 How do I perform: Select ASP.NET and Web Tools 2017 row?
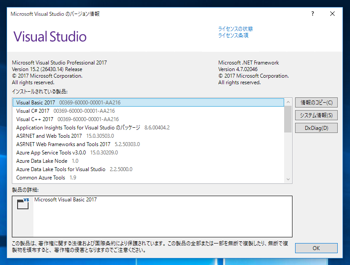click(148, 136)
